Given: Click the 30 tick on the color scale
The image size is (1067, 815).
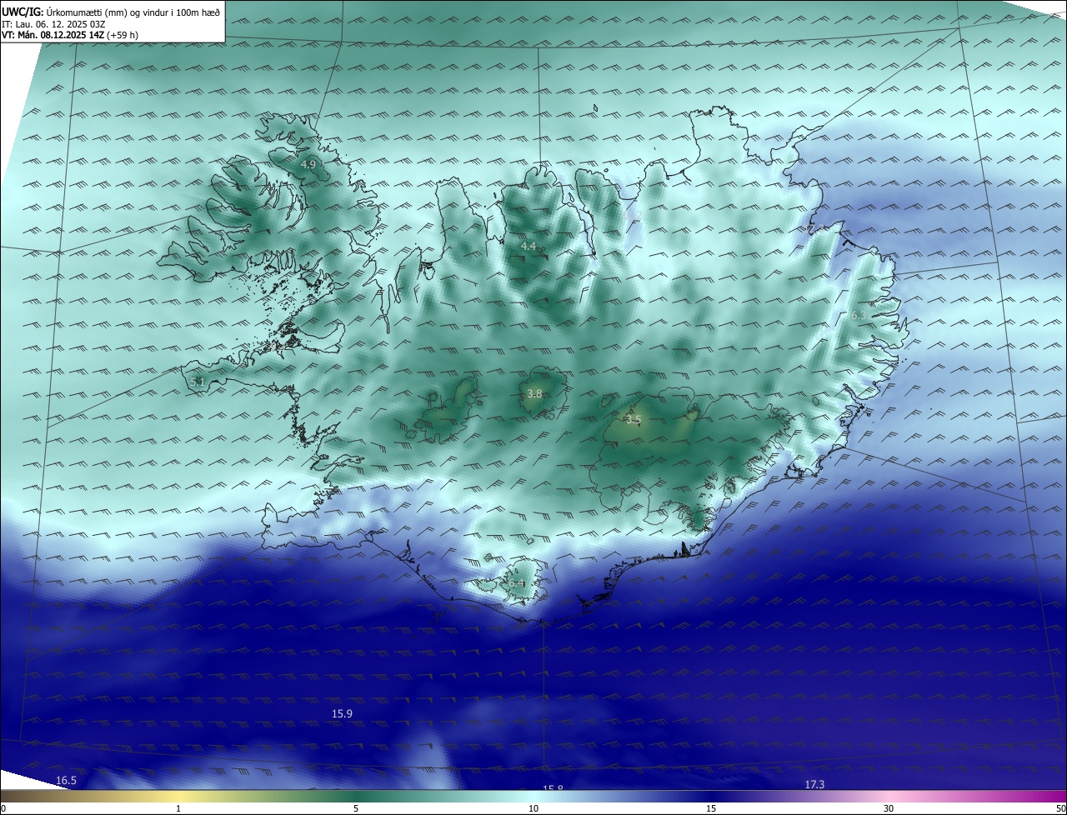Looking at the screenshot, I should pyautogui.click(x=889, y=809).
